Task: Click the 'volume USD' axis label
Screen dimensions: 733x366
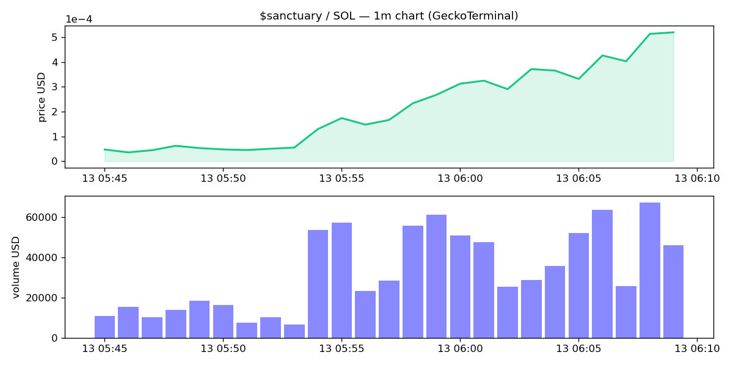Action: click(x=16, y=267)
